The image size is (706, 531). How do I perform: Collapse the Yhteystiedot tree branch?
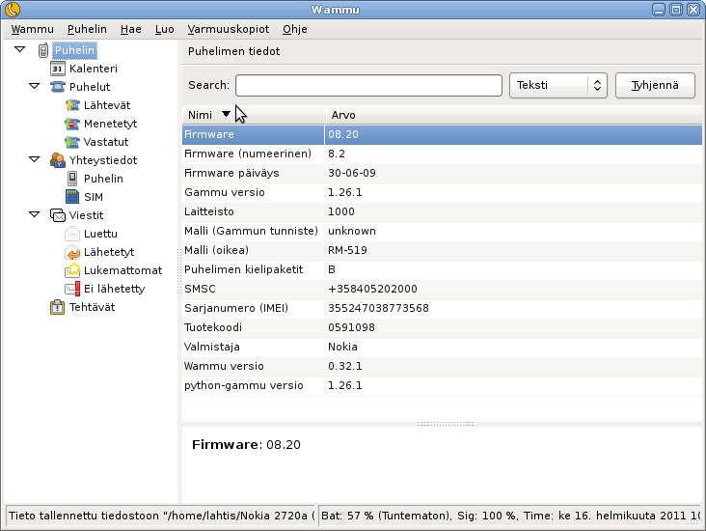[x=35, y=160]
